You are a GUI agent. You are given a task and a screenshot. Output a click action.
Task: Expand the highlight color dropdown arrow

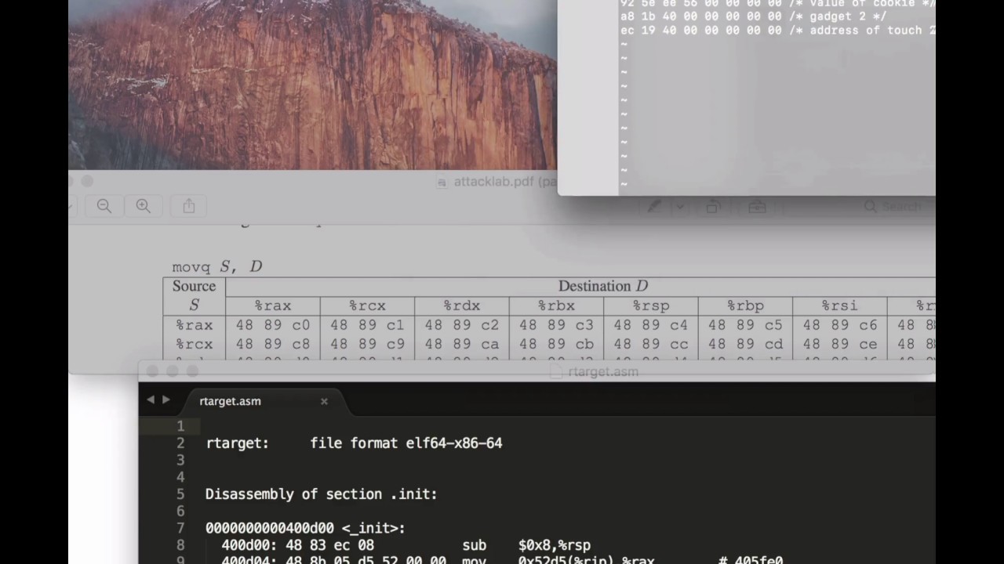(x=679, y=207)
